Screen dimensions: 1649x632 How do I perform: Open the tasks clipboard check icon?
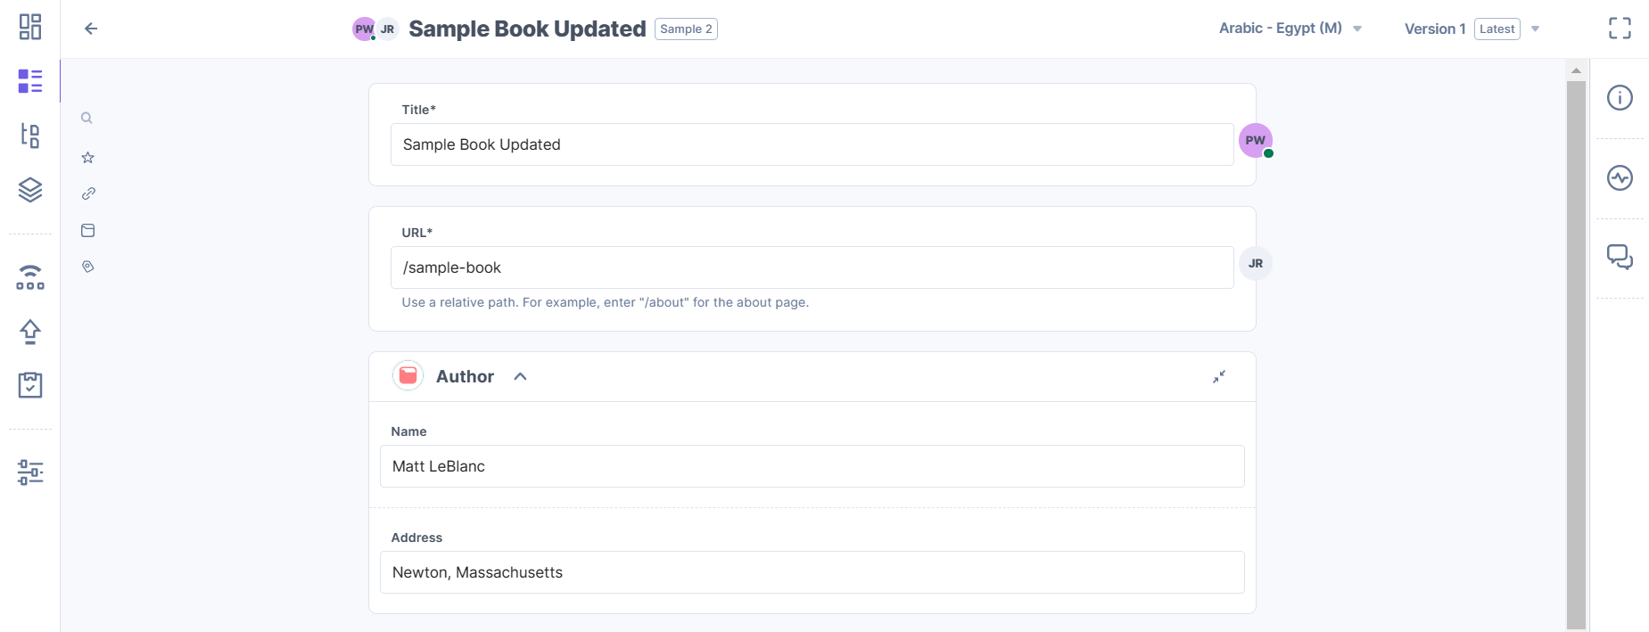coord(30,385)
